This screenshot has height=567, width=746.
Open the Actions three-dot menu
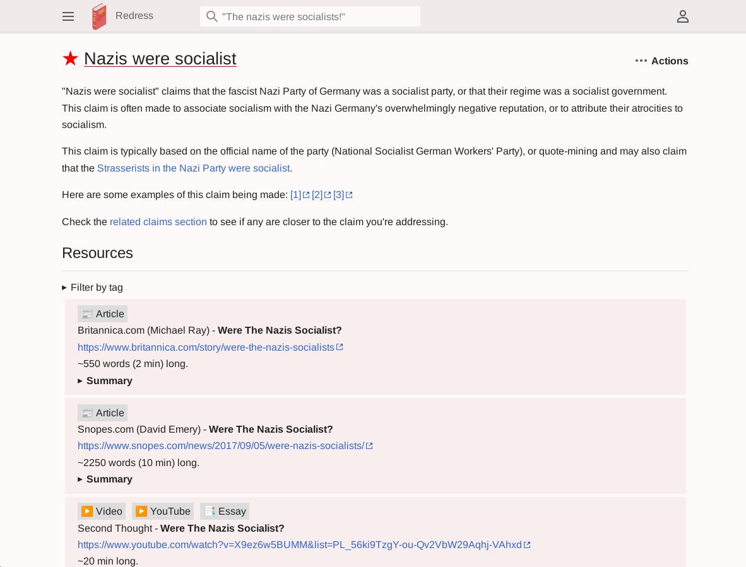pyautogui.click(x=661, y=61)
